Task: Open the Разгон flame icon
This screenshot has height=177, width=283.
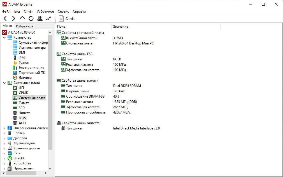Action: 15,63
